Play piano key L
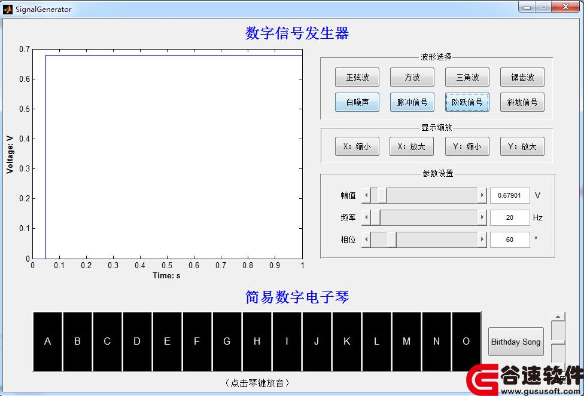 pos(376,341)
